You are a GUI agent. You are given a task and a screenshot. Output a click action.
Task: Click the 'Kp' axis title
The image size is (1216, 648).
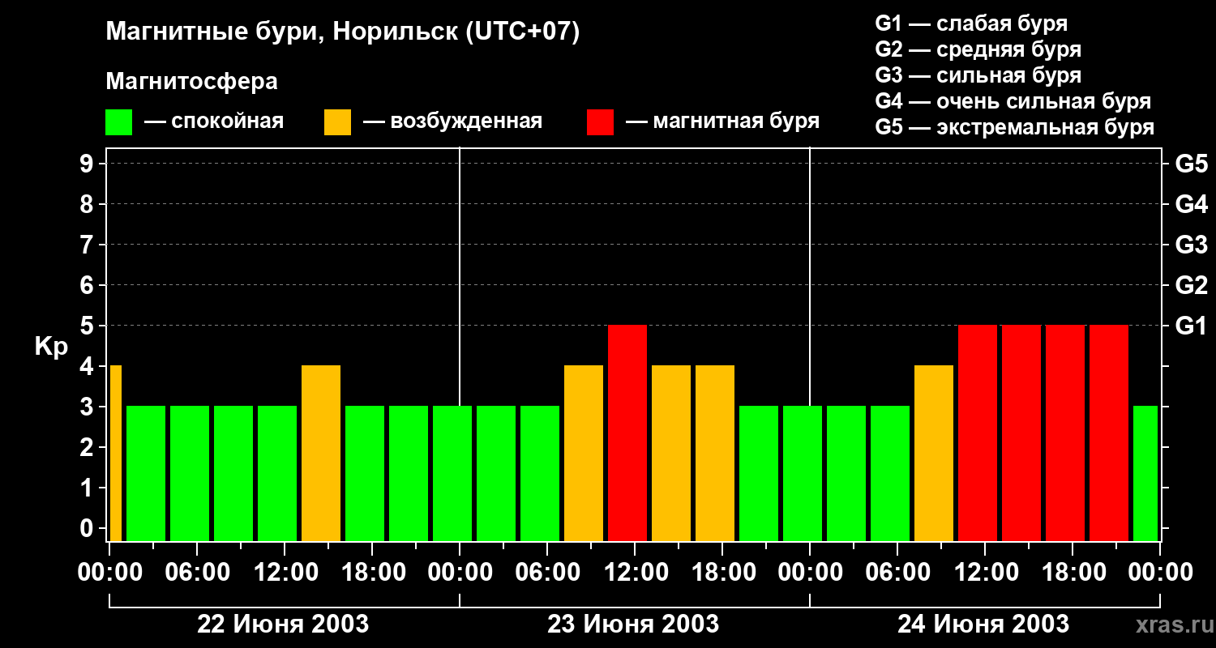(51, 347)
